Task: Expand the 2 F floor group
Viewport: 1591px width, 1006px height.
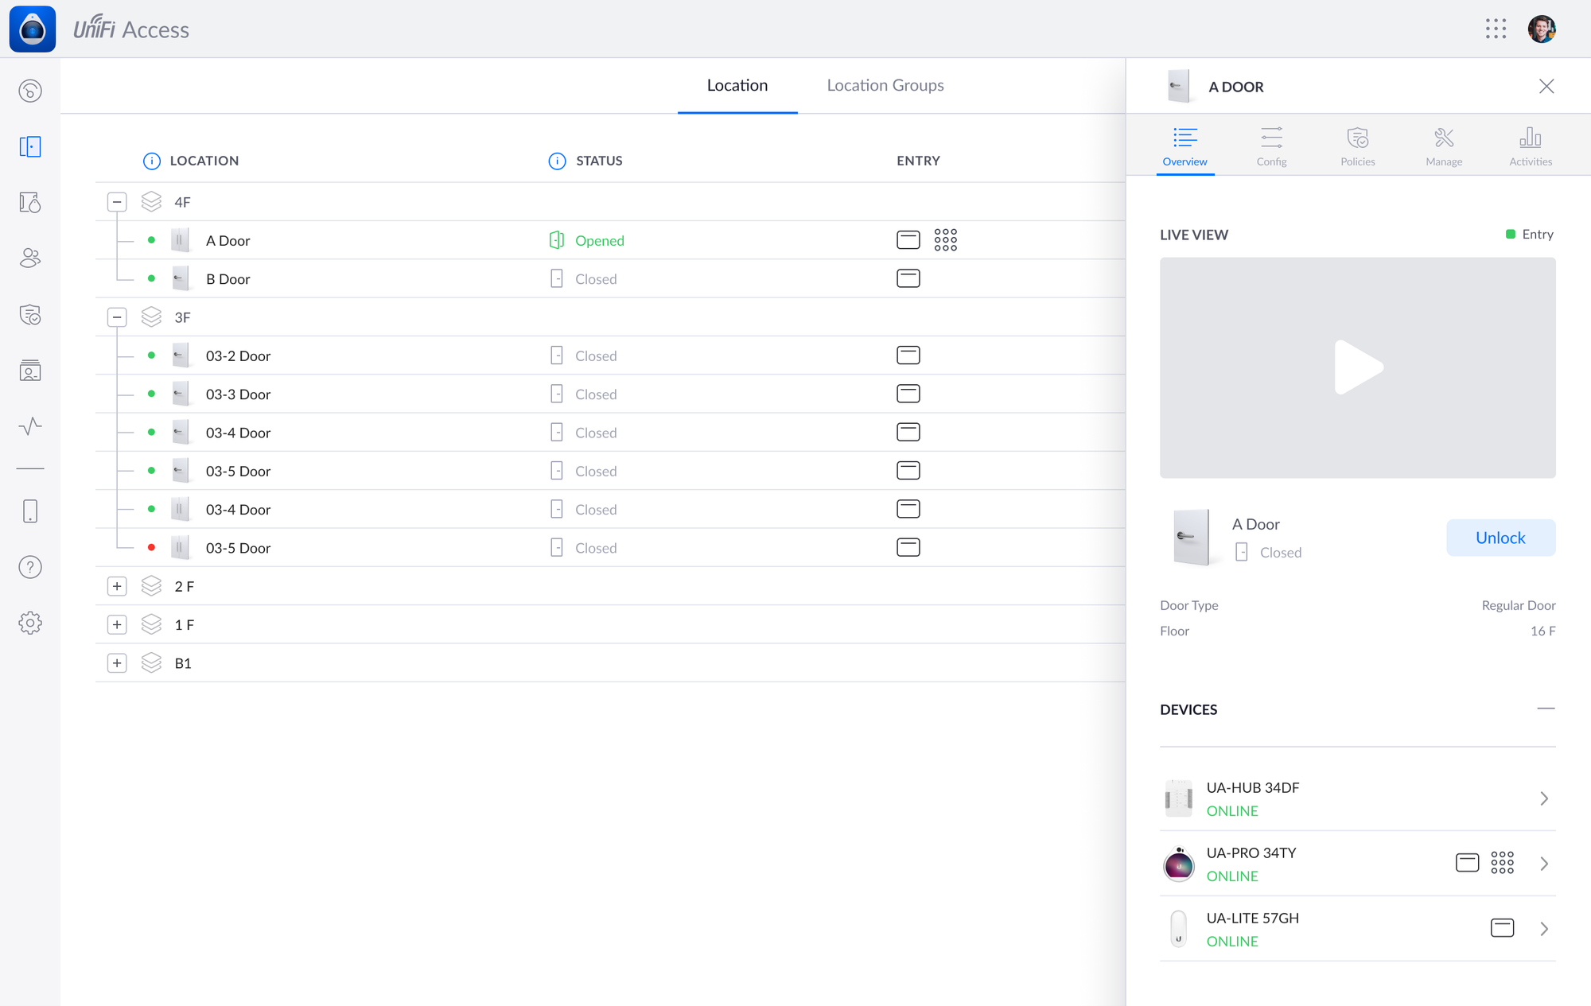Action: click(117, 586)
